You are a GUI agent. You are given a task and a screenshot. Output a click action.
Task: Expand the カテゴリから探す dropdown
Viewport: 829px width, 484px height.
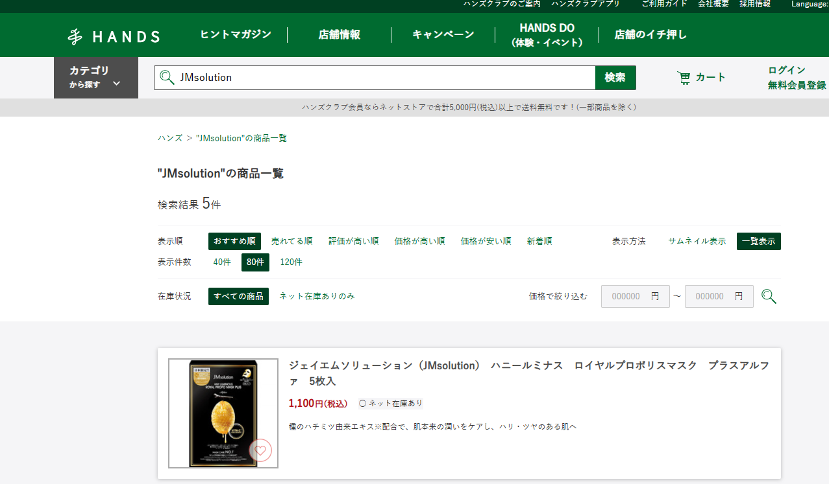[x=95, y=77]
